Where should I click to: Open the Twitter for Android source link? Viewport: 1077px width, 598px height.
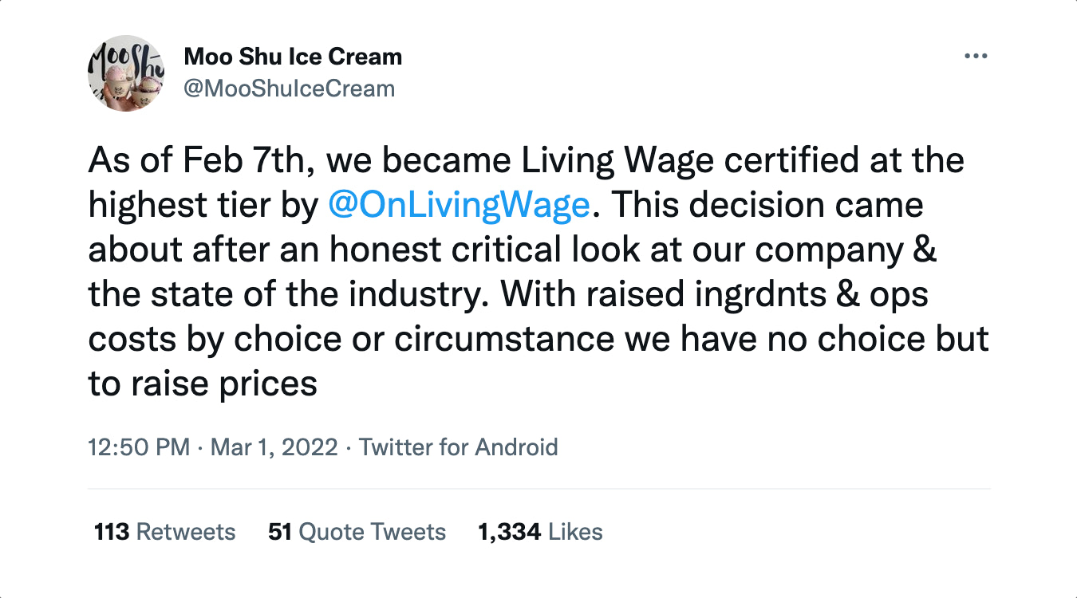pos(458,447)
